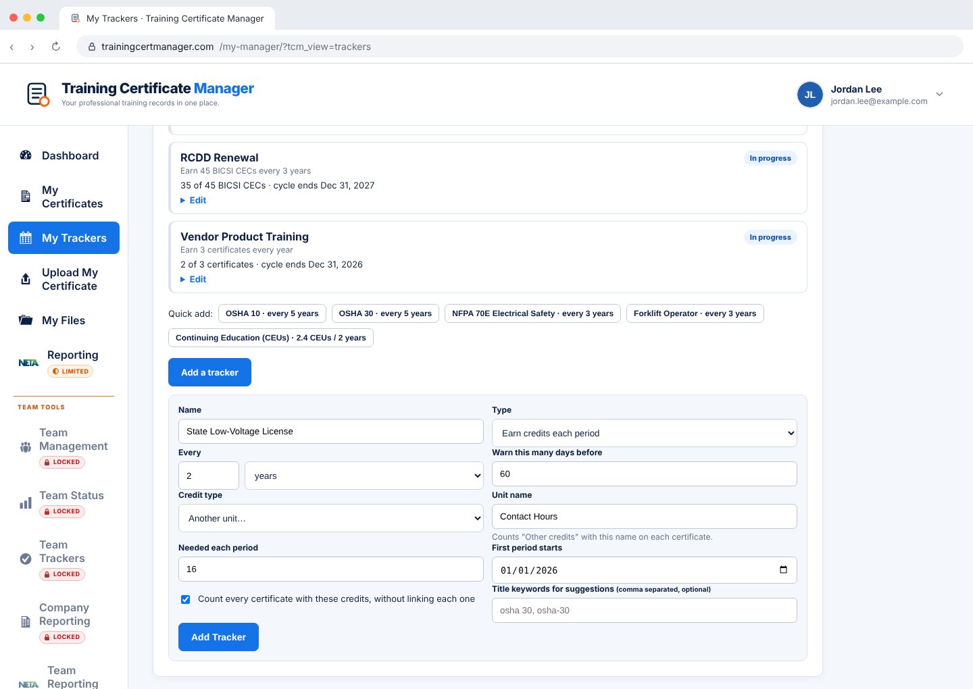
Task: Select the My Trackers browser tab
Action: click(x=167, y=18)
